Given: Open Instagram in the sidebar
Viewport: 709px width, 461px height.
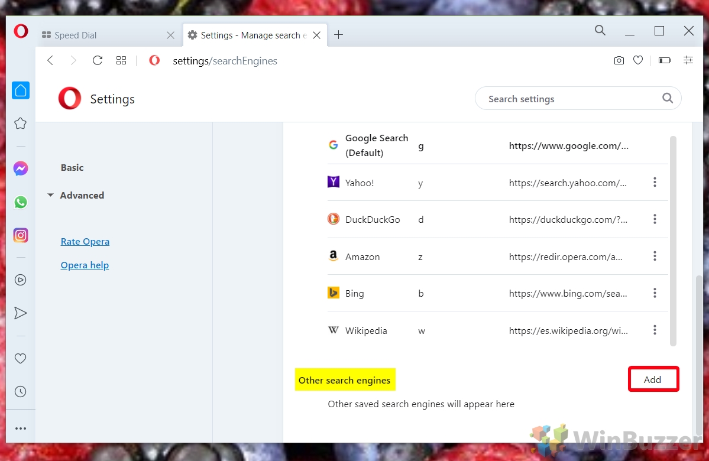Looking at the screenshot, I should (21, 235).
